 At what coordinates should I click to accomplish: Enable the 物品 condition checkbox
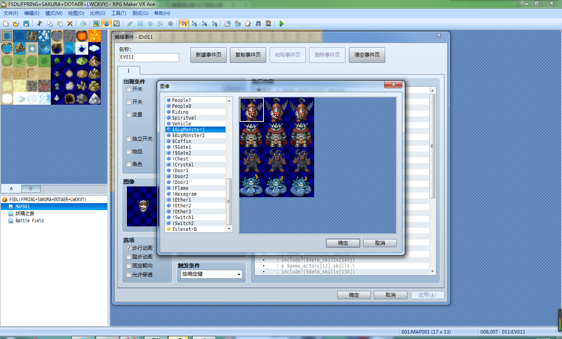(128, 152)
